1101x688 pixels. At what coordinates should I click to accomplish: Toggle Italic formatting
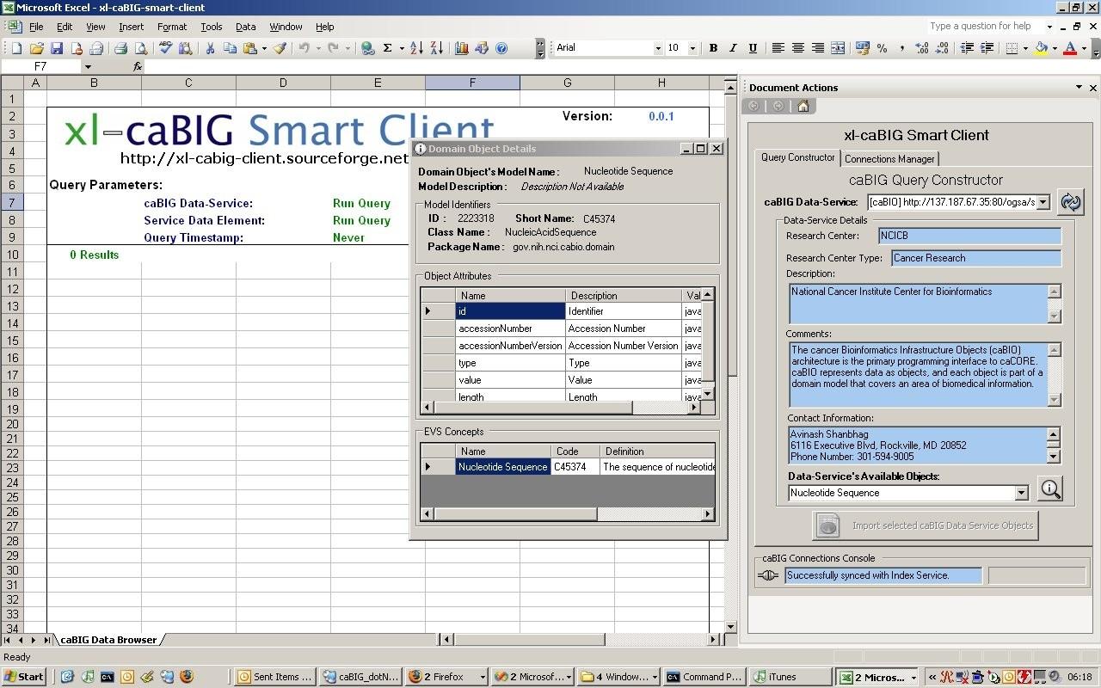click(733, 48)
